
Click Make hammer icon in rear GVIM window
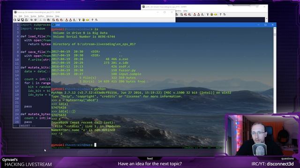tap(208, 14)
